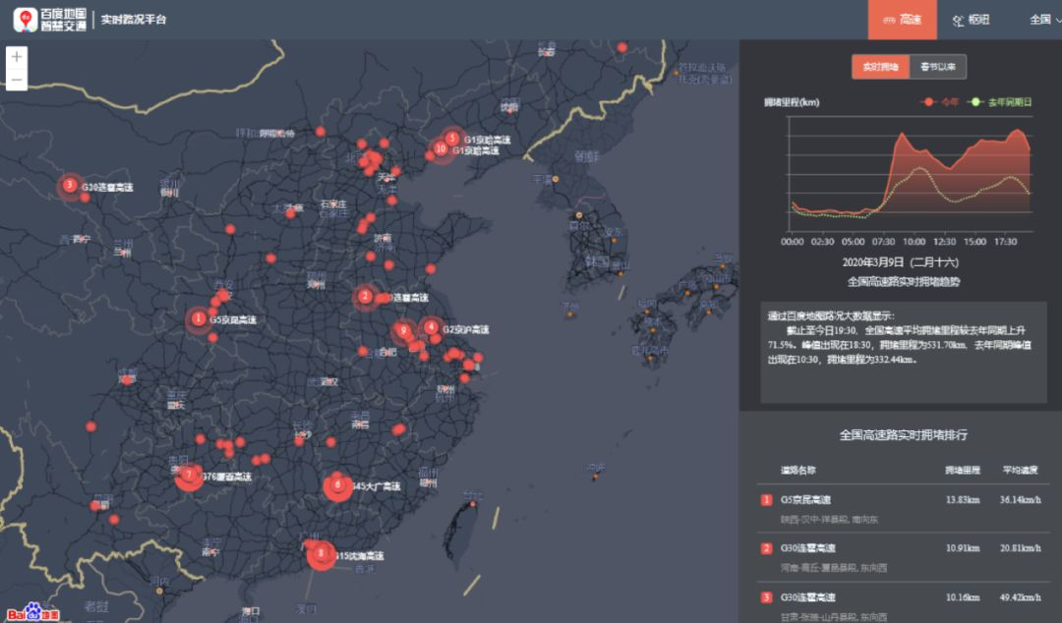Open the 全国 region dropdown
1062x623 pixels.
point(1044,20)
